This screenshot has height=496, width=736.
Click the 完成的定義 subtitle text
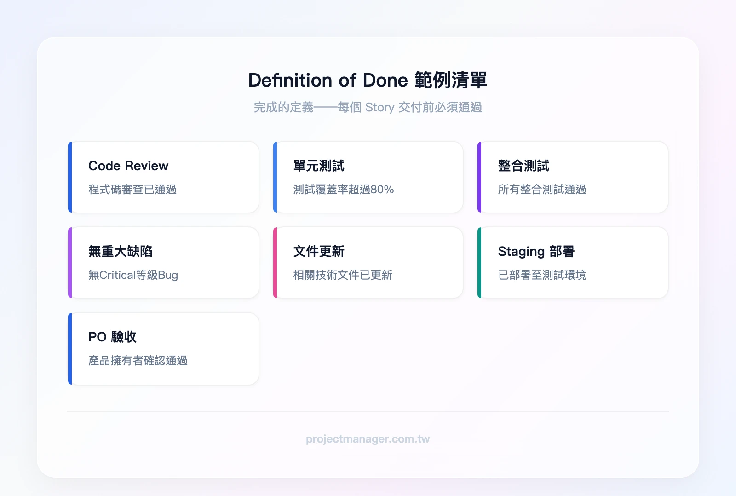(368, 107)
